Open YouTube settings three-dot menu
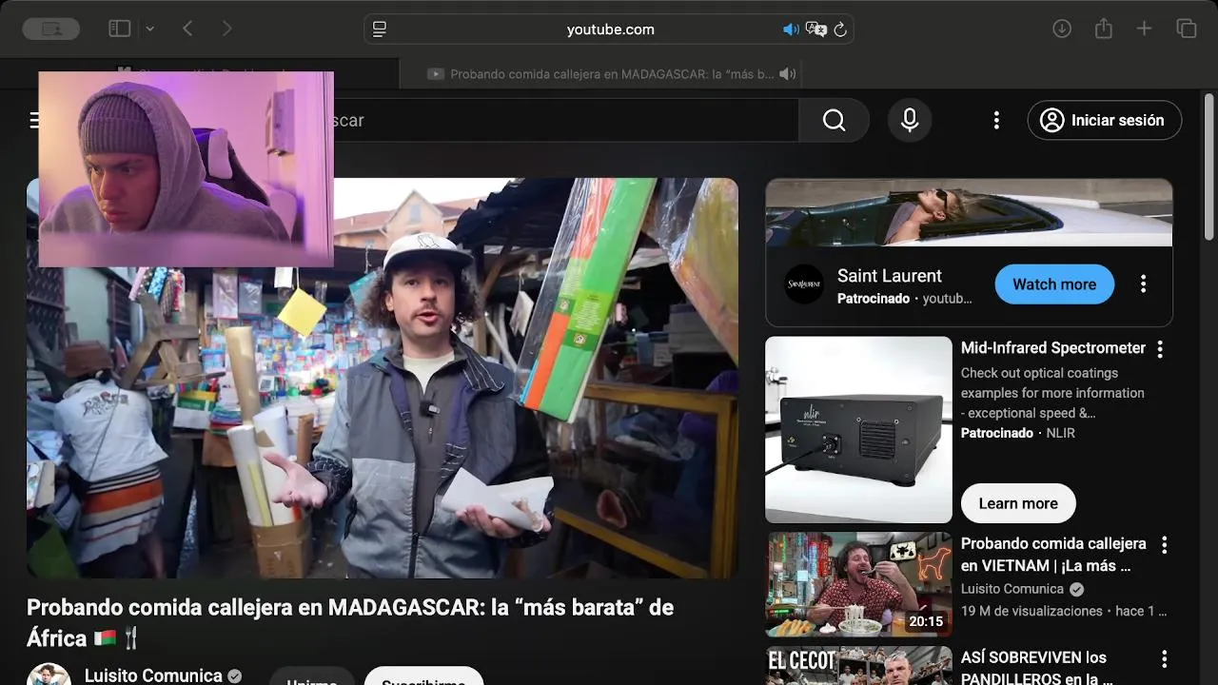The width and height of the screenshot is (1218, 685). (x=996, y=120)
